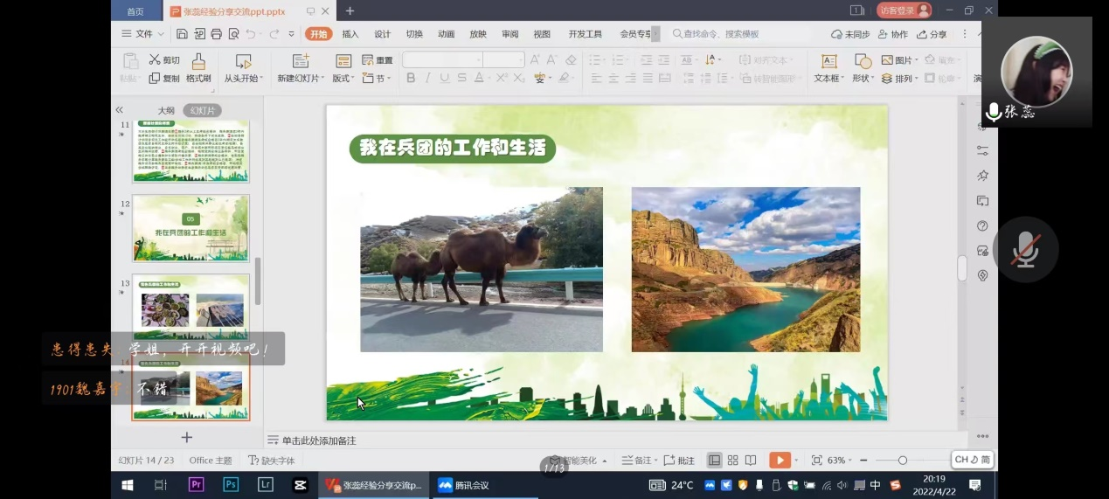Insert a text box (文本框) icon

pyautogui.click(x=828, y=61)
